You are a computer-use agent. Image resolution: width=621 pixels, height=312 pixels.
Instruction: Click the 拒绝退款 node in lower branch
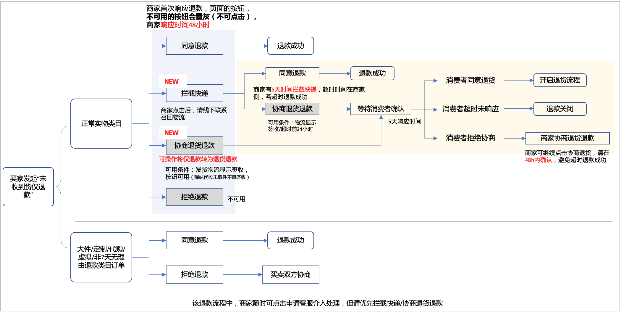coord(195,275)
